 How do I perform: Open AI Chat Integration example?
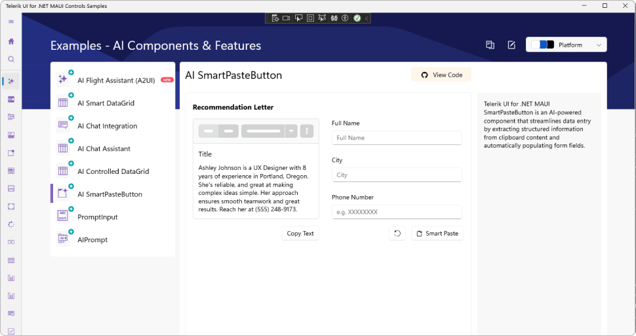113,125
